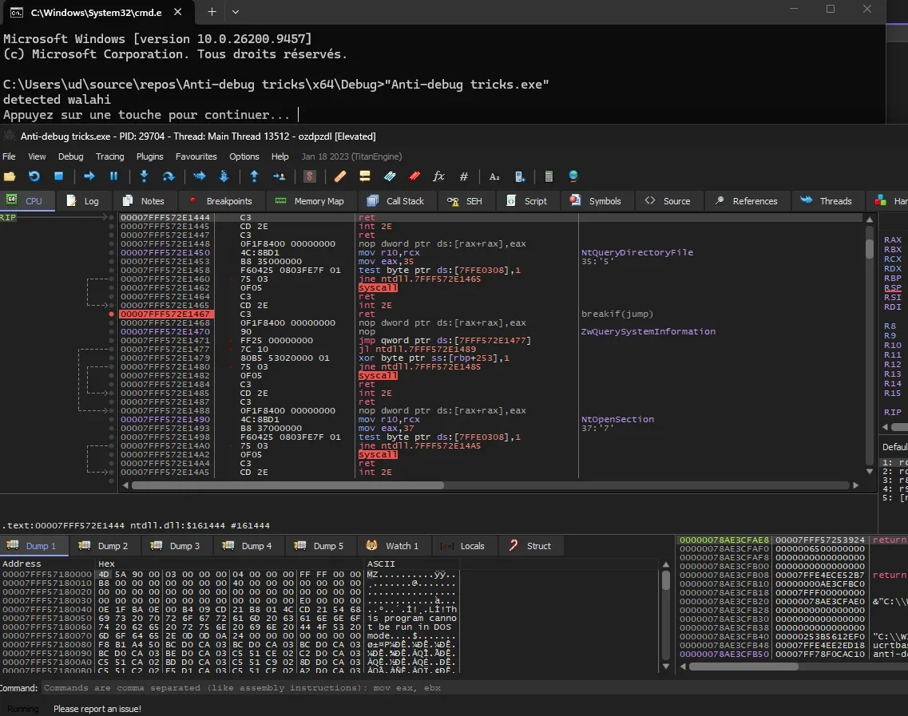Viewport: 908px width, 716px height.
Task: Execute till return toolbar icon
Action: point(254,176)
